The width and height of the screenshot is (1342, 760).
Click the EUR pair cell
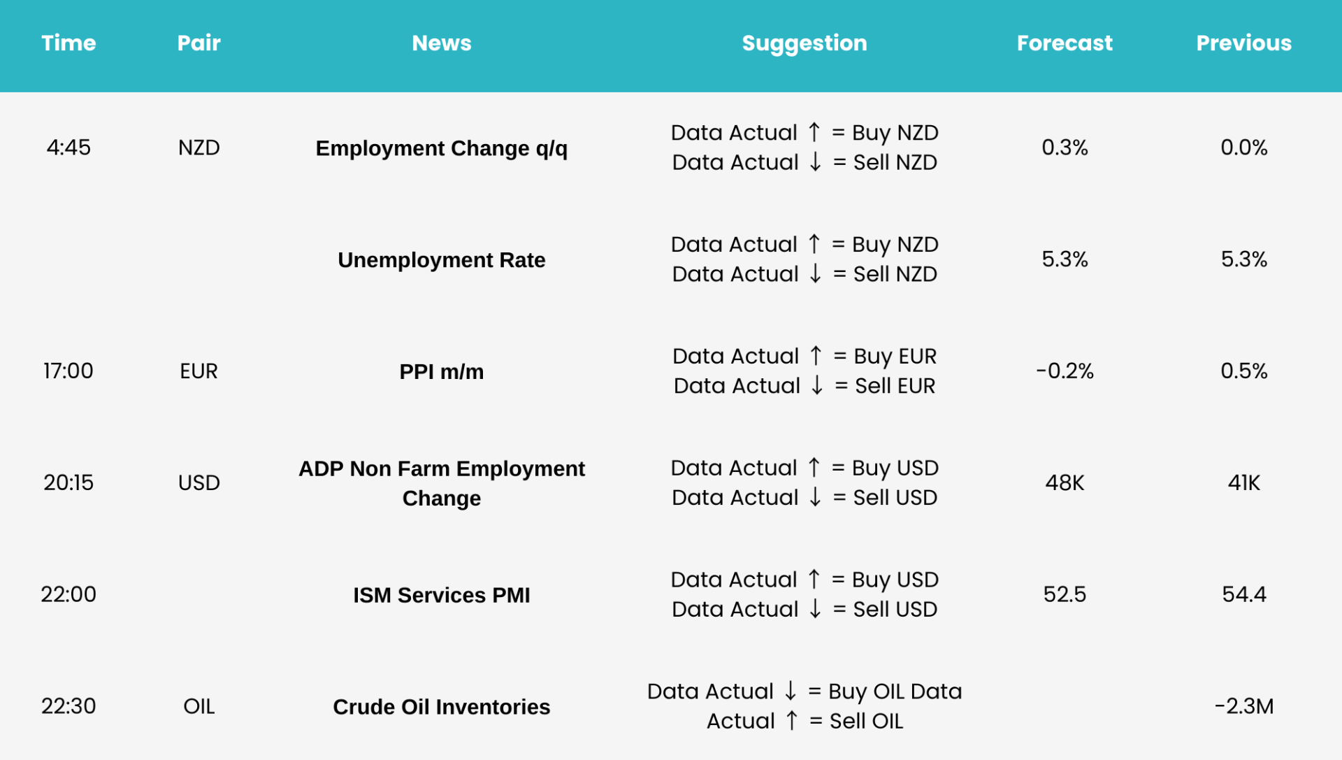[x=199, y=371]
